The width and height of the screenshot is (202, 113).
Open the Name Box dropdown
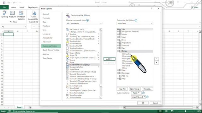(25, 27)
